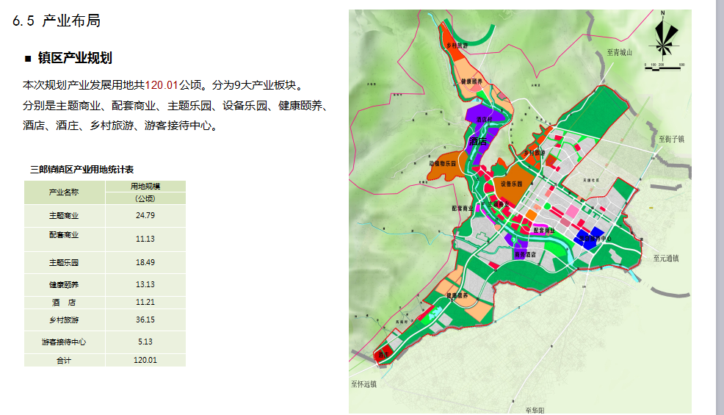This screenshot has height=415, width=724.
Task: Click the '主题乐园' table row label
Action: pos(64,262)
